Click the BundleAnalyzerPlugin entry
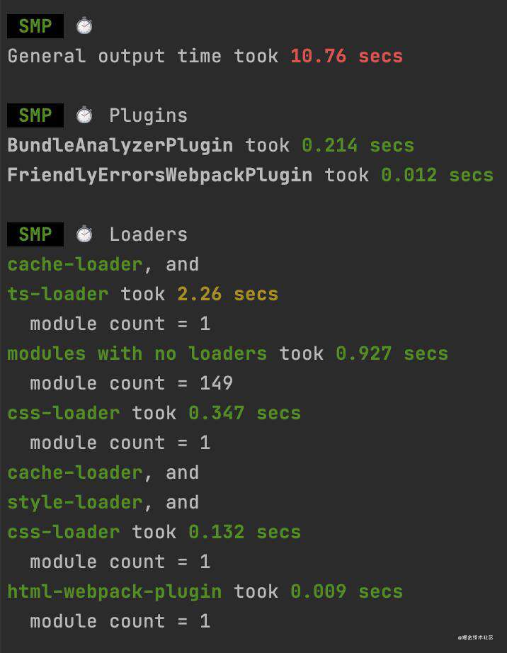507x653 pixels. [x=120, y=146]
